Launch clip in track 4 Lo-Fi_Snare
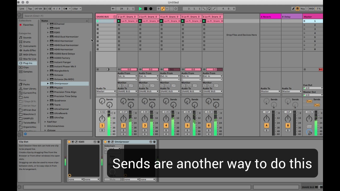The image size is (340, 191). (x=161, y=21)
